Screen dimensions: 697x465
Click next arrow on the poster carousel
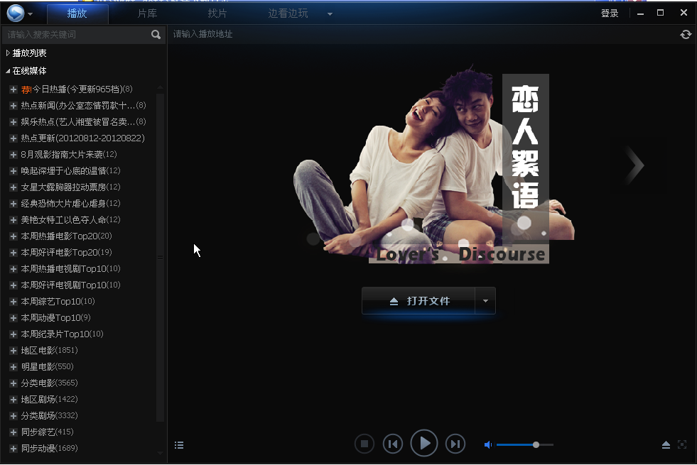pos(636,165)
